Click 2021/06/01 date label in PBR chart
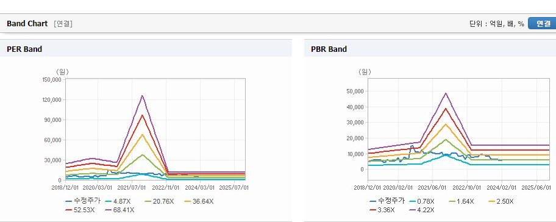Image resolution: width=556 pixels, height=222 pixels. (x=432, y=187)
